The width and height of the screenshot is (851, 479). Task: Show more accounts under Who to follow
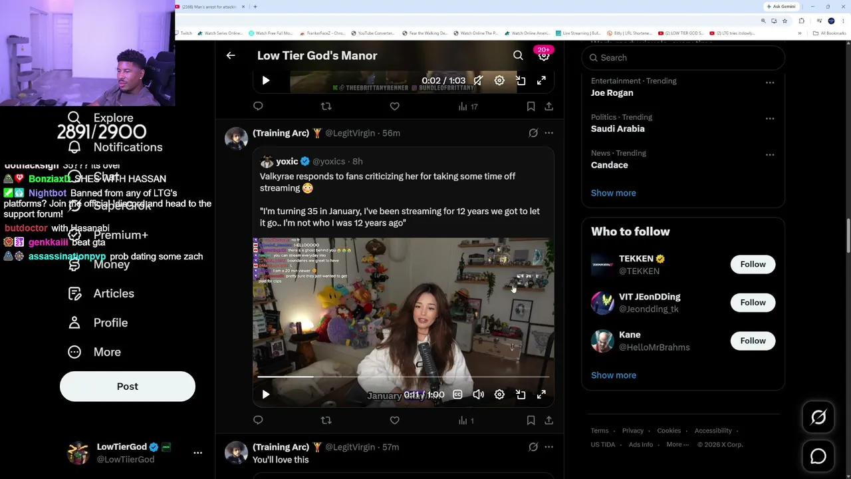click(613, 375)
